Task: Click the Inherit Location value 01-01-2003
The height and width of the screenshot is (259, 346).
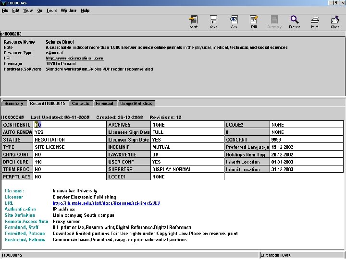Action: [307, 162]
